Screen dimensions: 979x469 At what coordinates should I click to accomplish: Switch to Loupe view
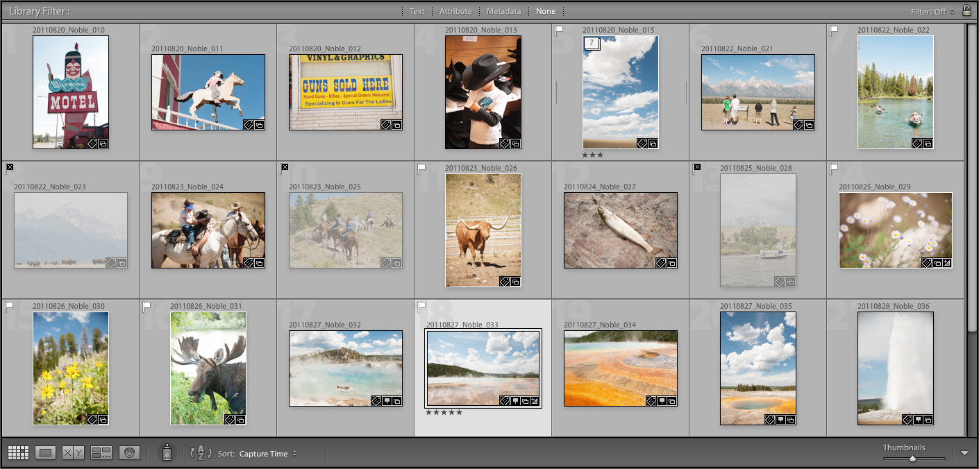pos(46,452)
